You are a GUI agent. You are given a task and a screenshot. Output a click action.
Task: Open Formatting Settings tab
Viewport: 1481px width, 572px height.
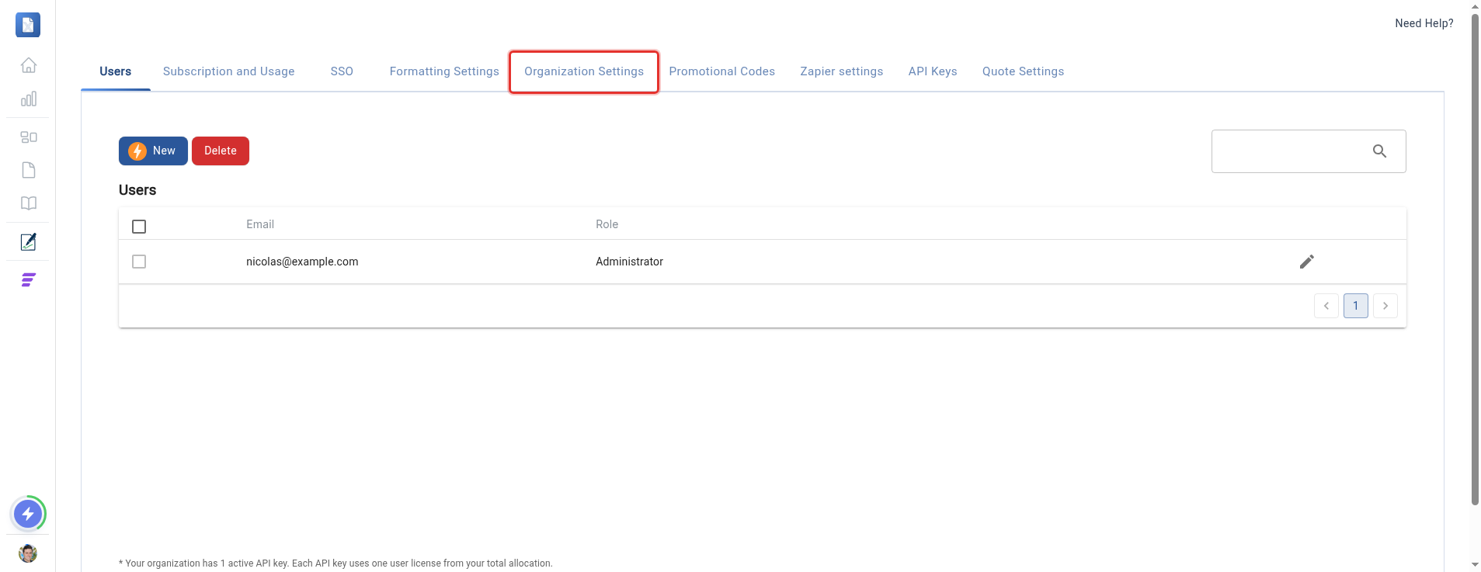(x=444, y=71)
